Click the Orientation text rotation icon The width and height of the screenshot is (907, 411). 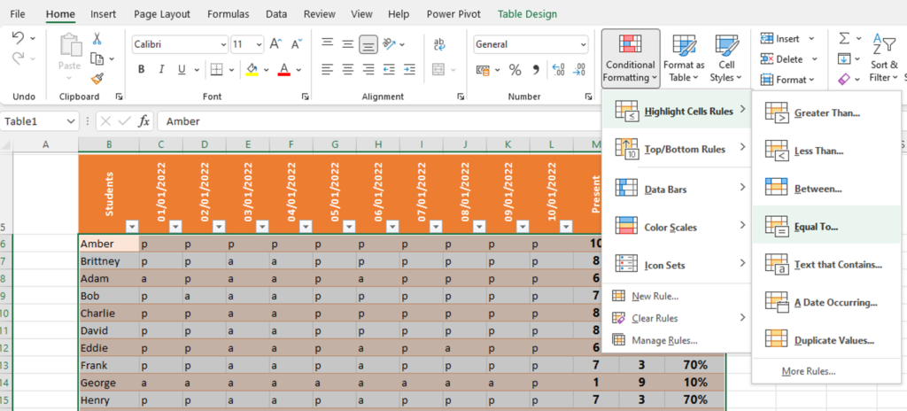390,44
